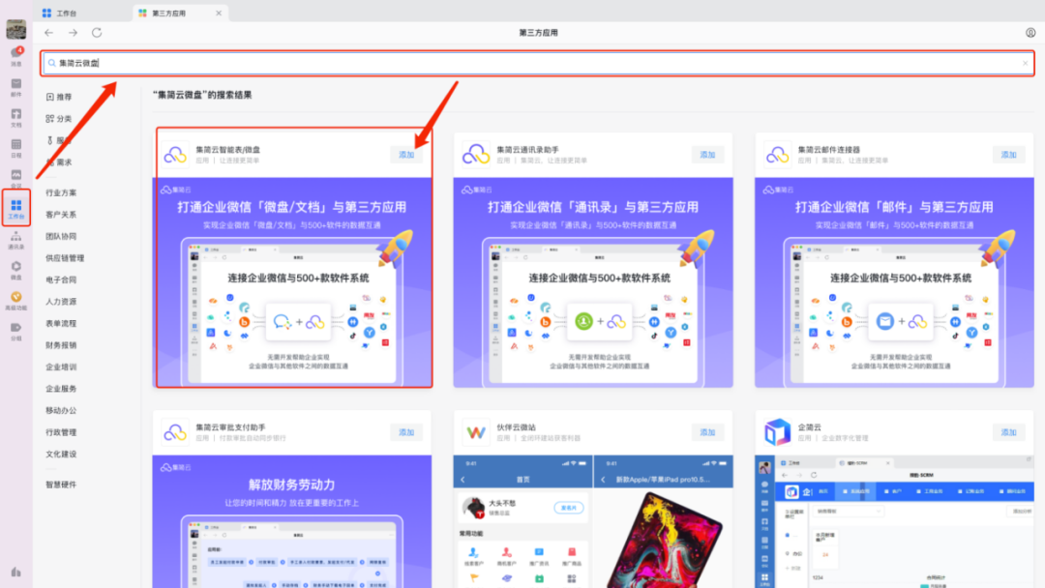Open 企业服务 category
The image size is (1045, 588).
coord(61,389)
